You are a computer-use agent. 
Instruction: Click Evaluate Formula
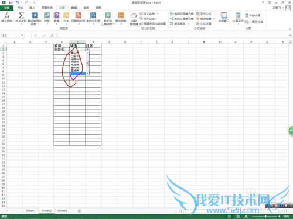pos(203,23)
